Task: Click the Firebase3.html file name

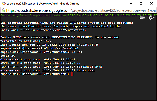Action: (89, 67)
